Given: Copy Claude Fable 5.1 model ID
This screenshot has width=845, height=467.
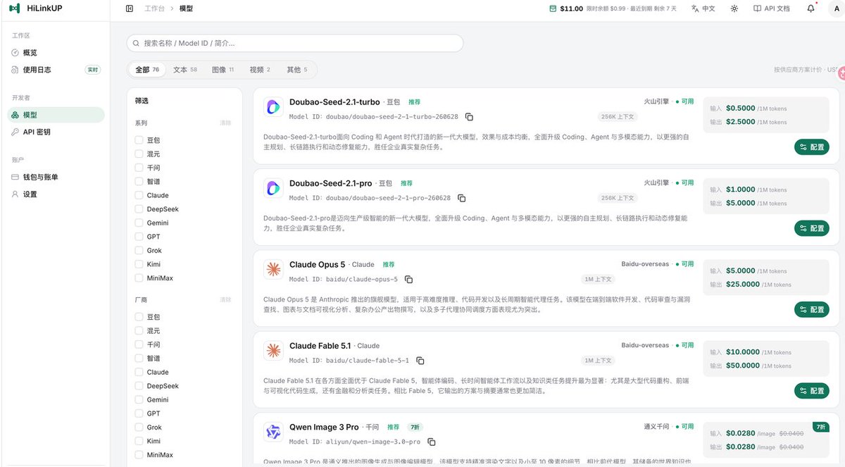Looking at the screenshot, I should click(x=420, y=361).
